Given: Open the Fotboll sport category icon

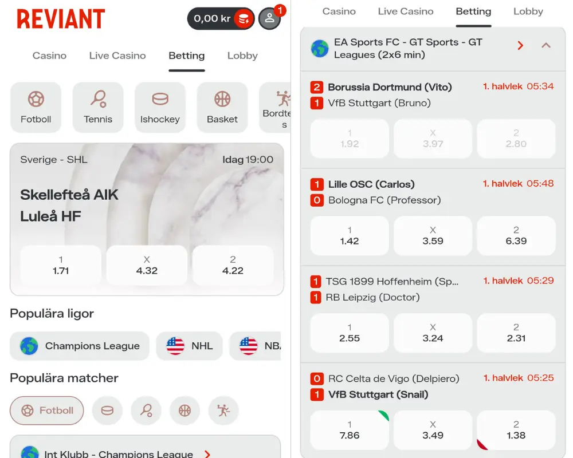Looking at the screenshot, I should point(36,107).
